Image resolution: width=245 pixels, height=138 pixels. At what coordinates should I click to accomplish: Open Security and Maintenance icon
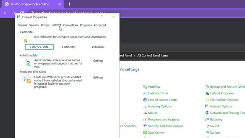(x=145, y=126)
